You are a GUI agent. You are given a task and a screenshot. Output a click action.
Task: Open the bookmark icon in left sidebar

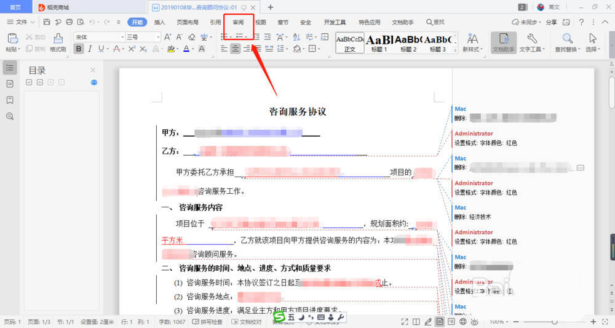[10, 100]
